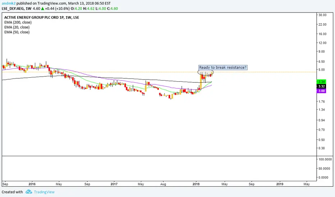Screen dimensions: 335x197
Task: Click the 50.0000 indicator axis label
Action: (x=324, y=168)
